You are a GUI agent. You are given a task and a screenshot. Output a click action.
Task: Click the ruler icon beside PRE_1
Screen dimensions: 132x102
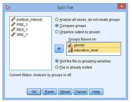tap(13, 24)
